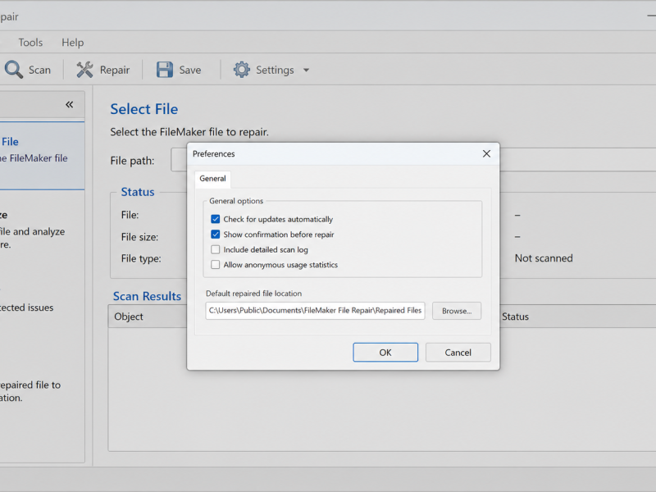Click the Repair wrench icon in toolbar
The width and height of the screenshot is (656, 492).
tap(84, 70)
